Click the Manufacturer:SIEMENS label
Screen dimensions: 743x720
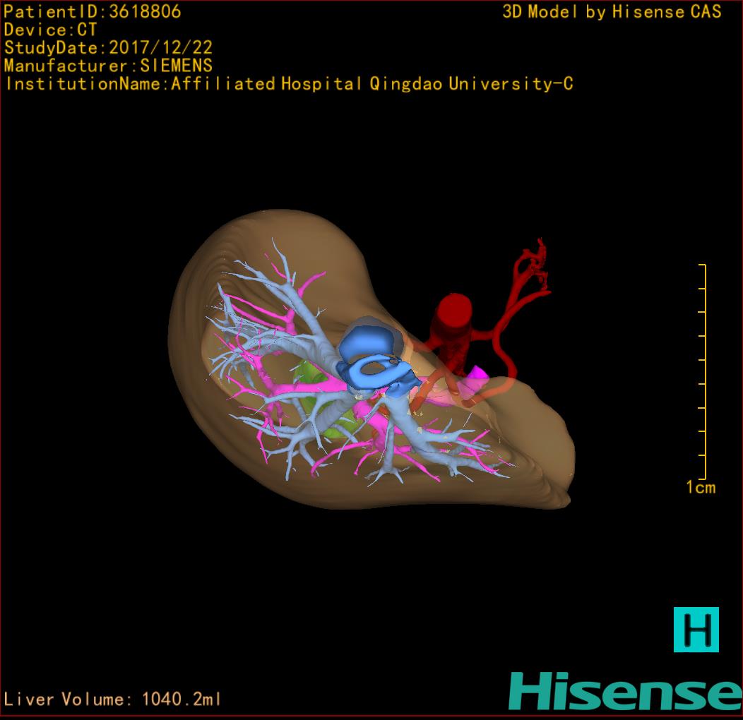pos(108,66)
